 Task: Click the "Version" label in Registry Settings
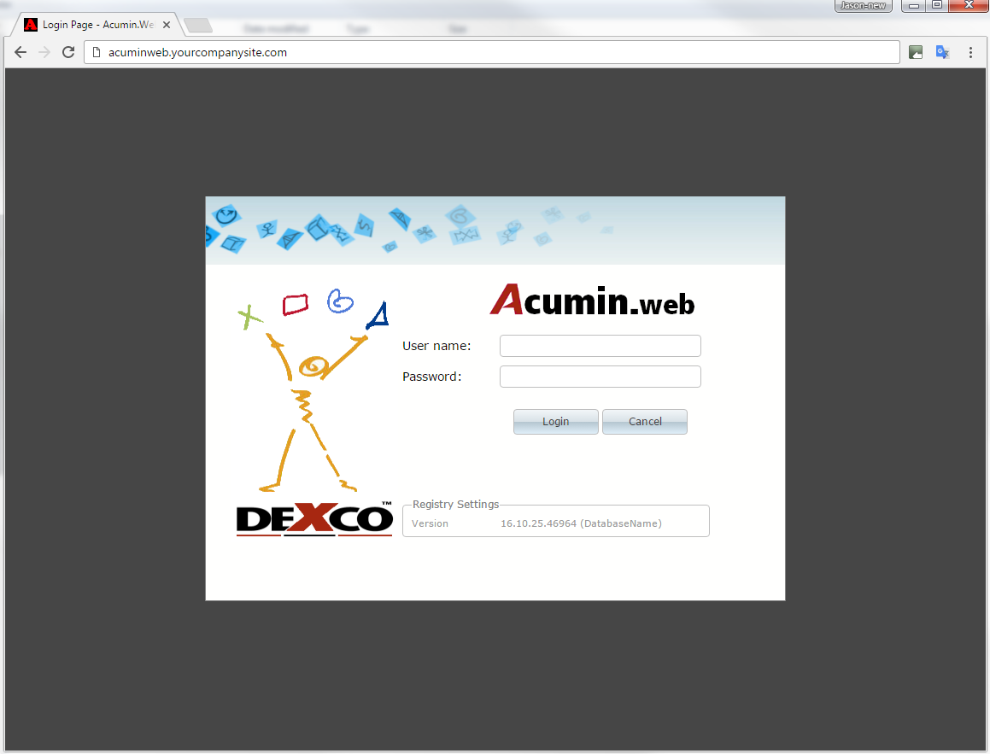[x=430, y=523]
